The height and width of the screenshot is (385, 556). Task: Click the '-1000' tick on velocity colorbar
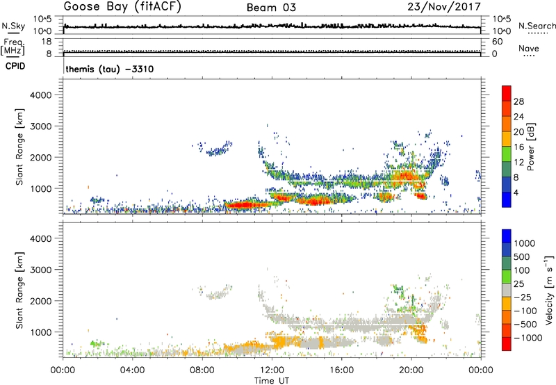[528, 338]
